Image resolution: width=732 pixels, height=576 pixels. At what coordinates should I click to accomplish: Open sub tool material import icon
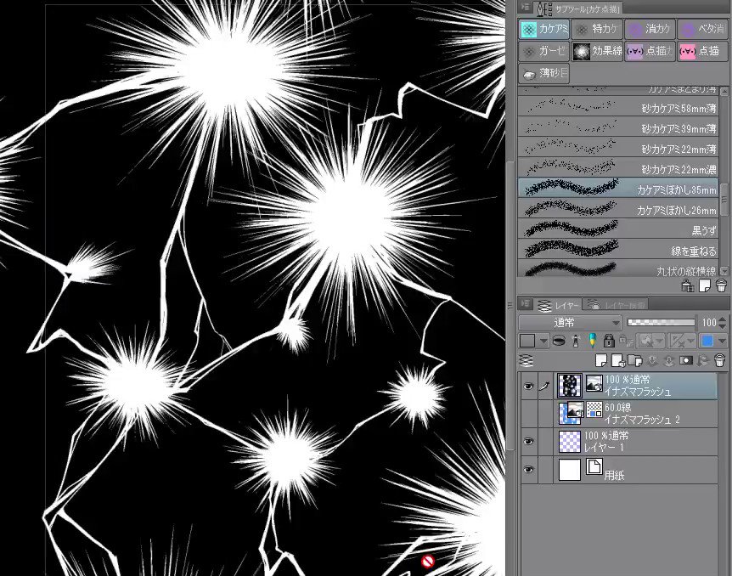pos(688,285)
